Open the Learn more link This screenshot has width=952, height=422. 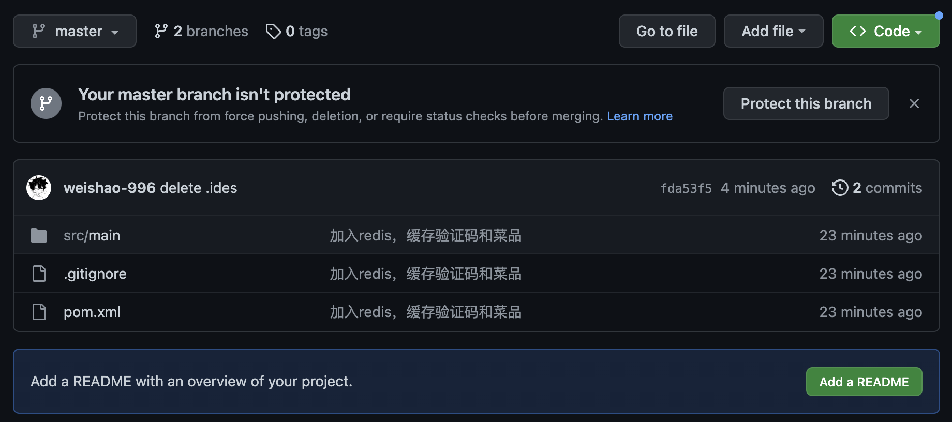click(x=639, y=116)
